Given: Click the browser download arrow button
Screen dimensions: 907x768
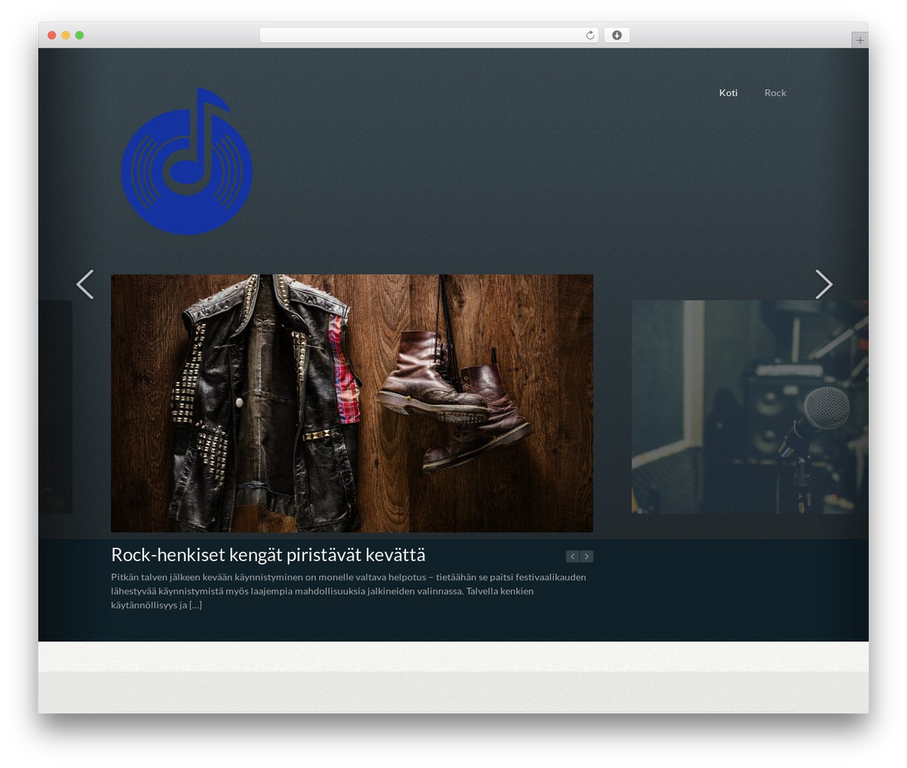Looking at the screenshot, I should pos(616,35).
